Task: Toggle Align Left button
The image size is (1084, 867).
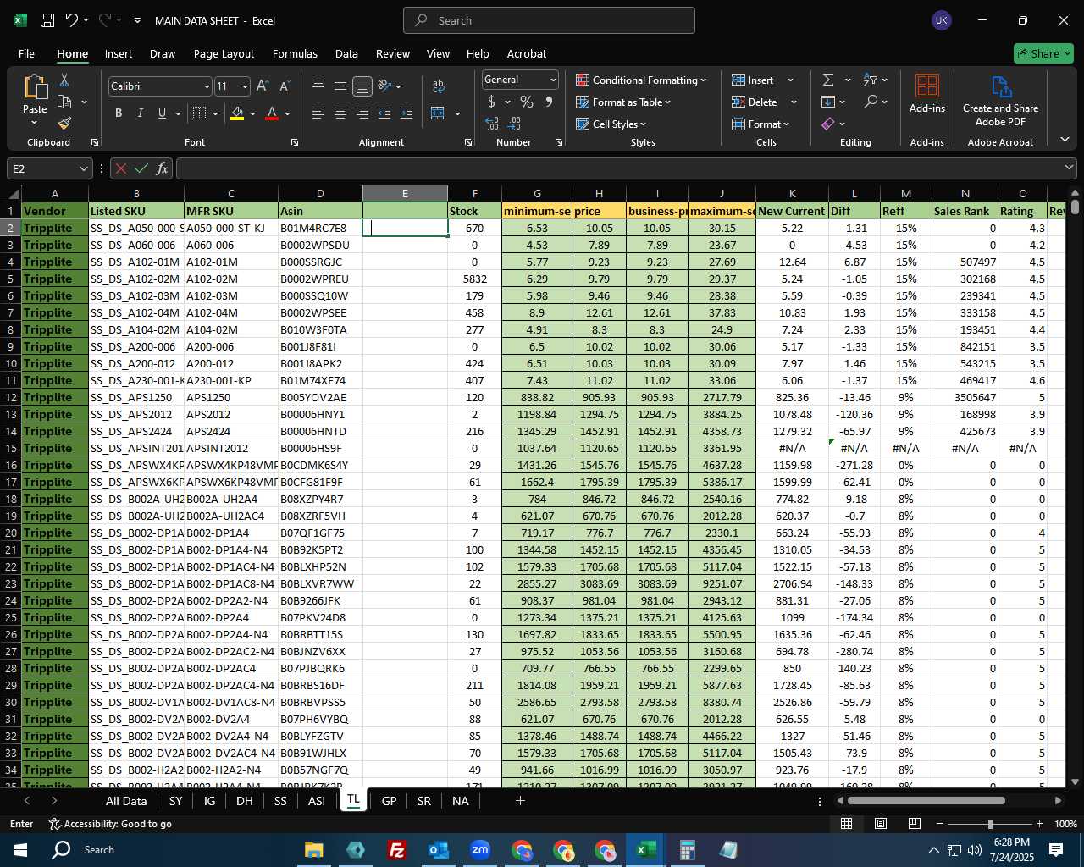Action: (318, 113)
